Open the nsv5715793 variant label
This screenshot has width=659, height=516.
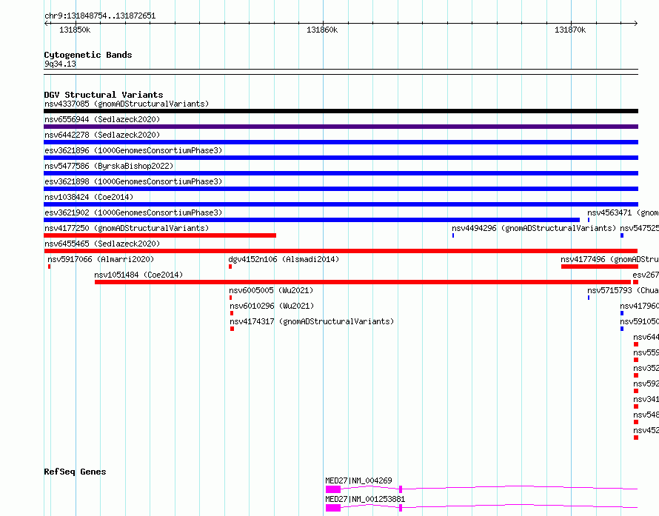[623, 290]
